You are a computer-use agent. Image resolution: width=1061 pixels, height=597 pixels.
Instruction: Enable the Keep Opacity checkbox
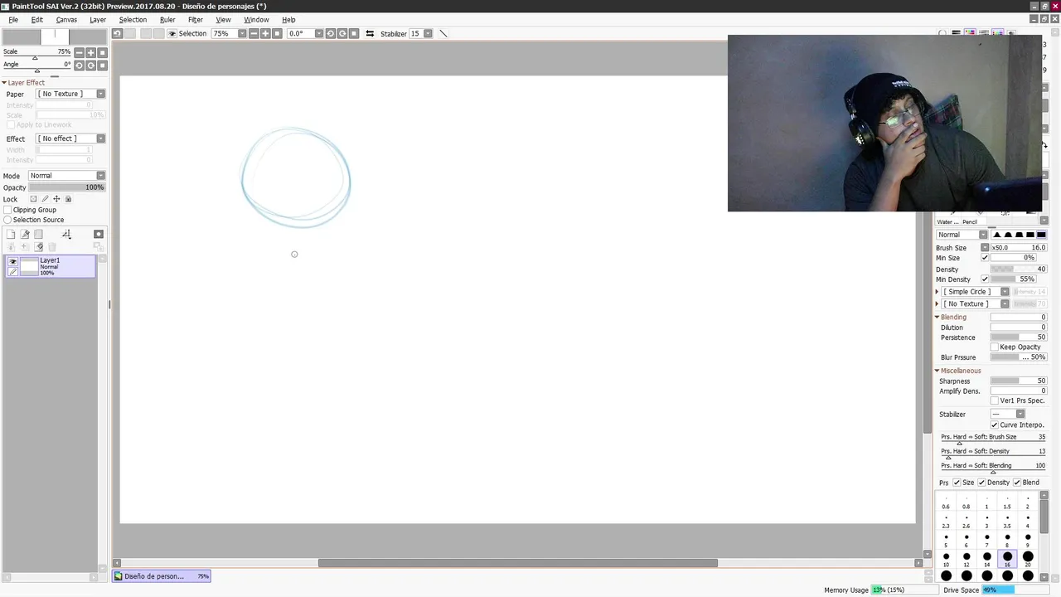[995, 347]
